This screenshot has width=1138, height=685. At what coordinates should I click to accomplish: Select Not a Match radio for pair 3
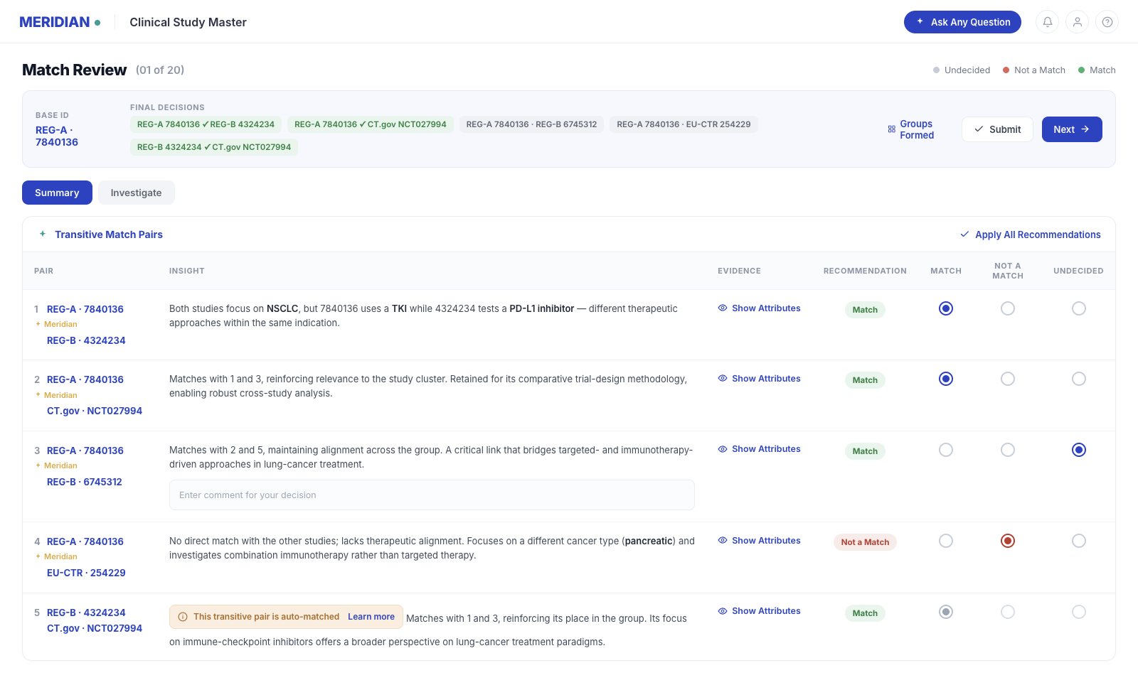click(x=1008, y=450)
